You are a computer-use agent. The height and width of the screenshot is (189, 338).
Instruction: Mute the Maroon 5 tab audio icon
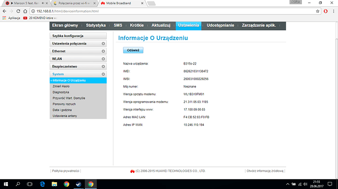[x=43, y=3]
